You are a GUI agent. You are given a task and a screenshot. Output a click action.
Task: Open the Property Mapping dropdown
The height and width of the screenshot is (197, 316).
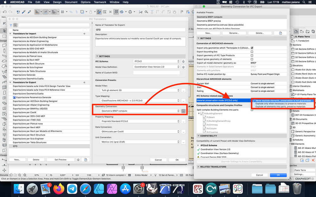(140, 121)
